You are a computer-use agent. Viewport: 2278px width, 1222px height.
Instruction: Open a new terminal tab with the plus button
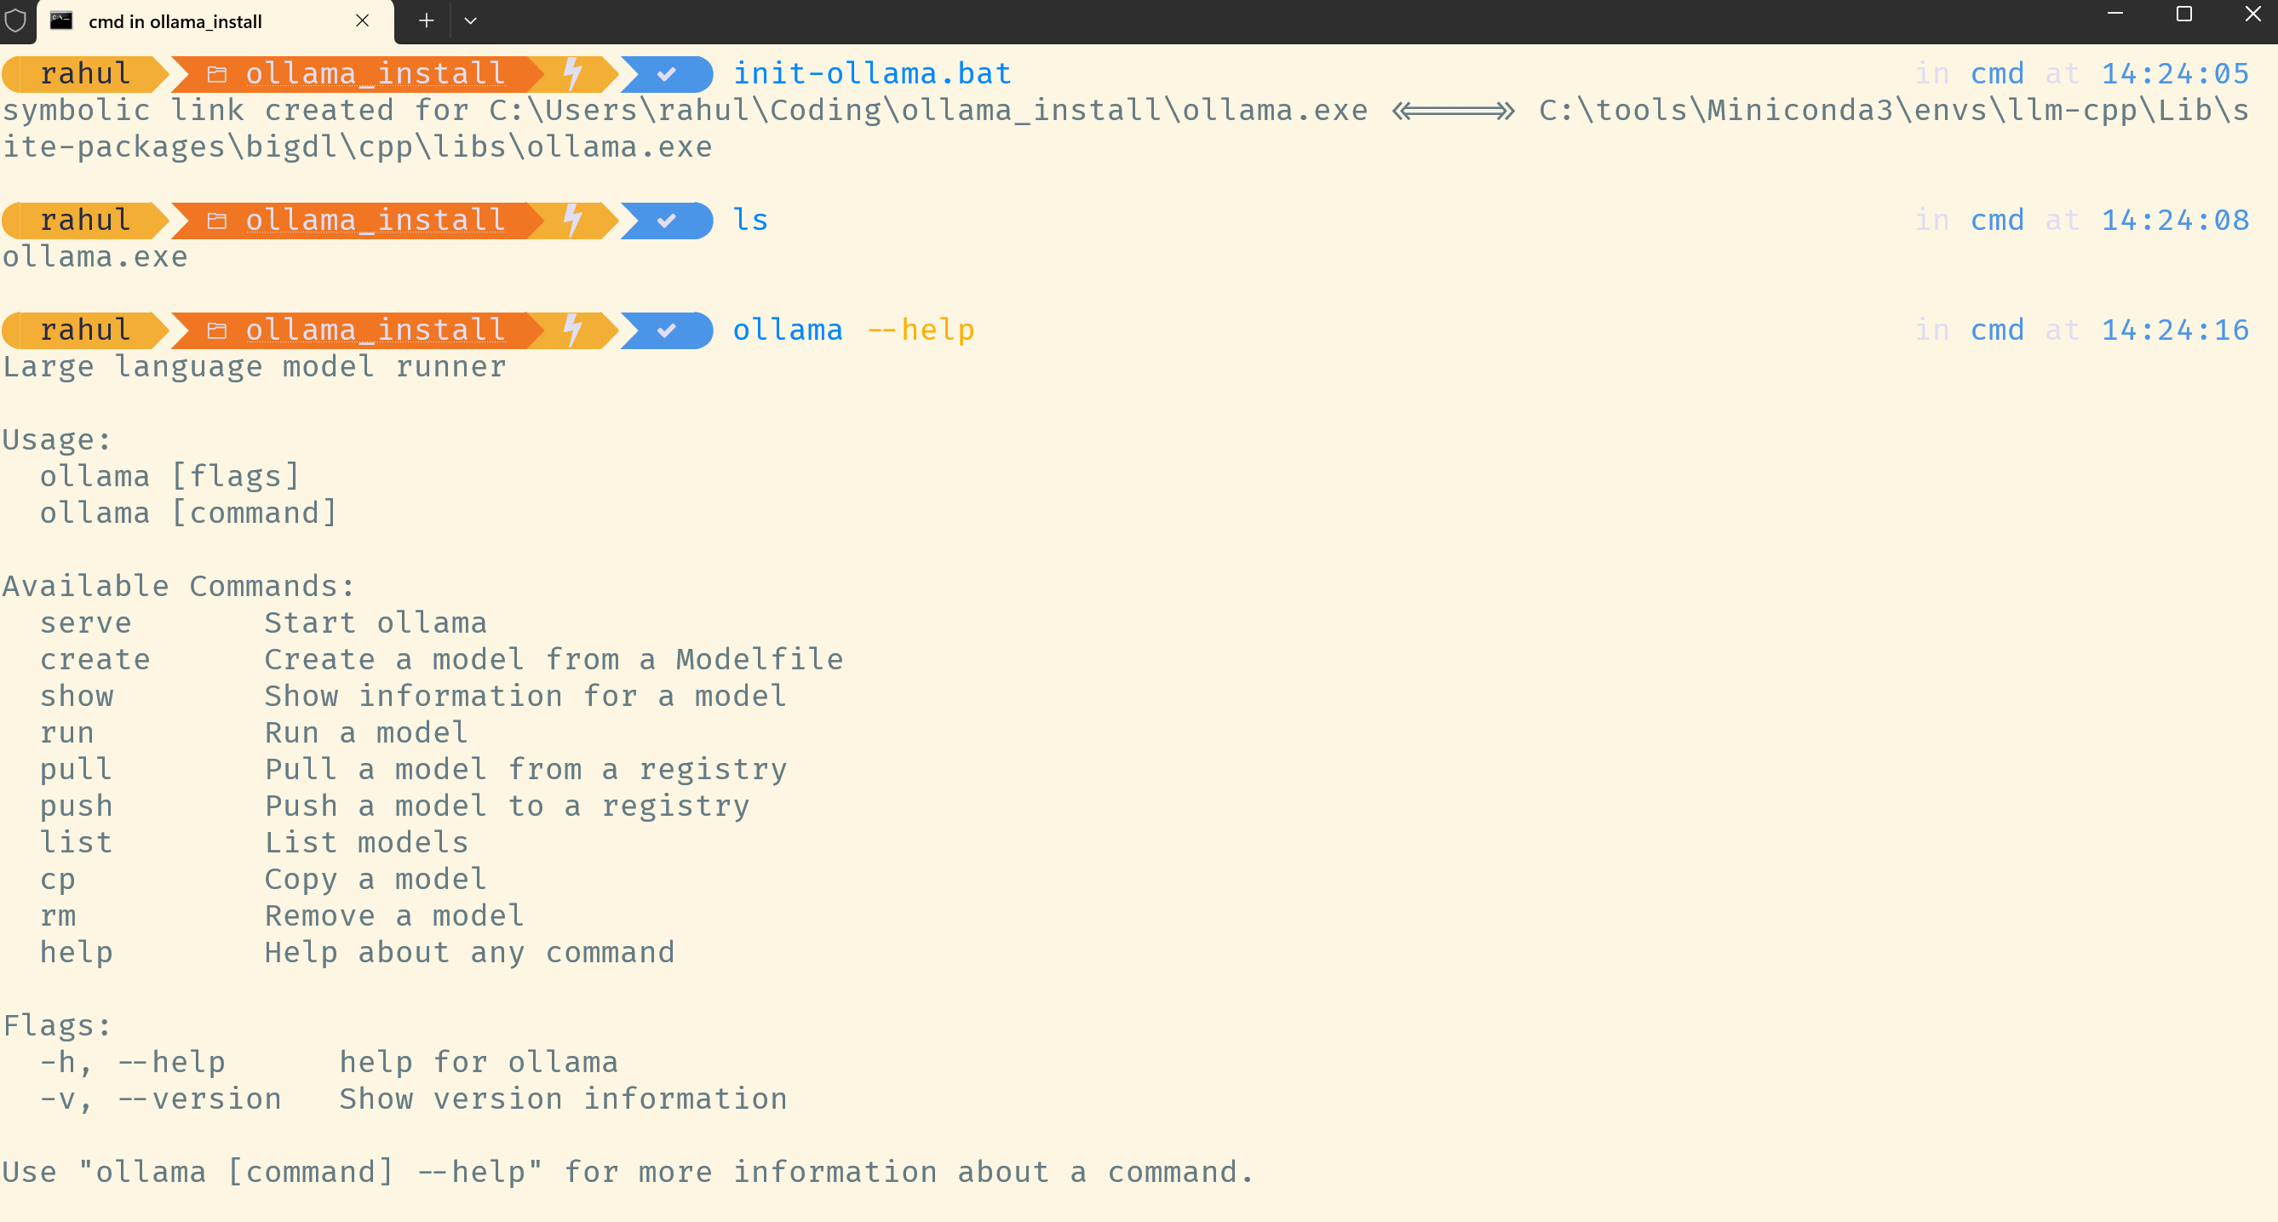coord(425,20)
